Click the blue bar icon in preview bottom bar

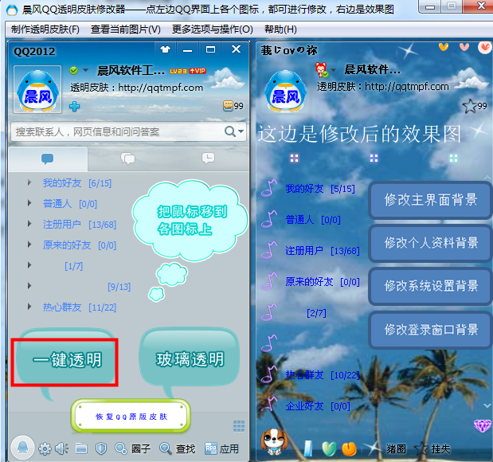pyautogui.click(x=308, y=448)
